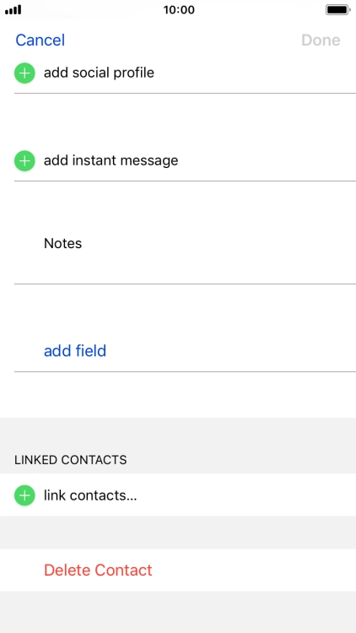Tap the empty area below the Notes label
The height and width of the screenshot is (633, 356).
click(x=185, y=267)
